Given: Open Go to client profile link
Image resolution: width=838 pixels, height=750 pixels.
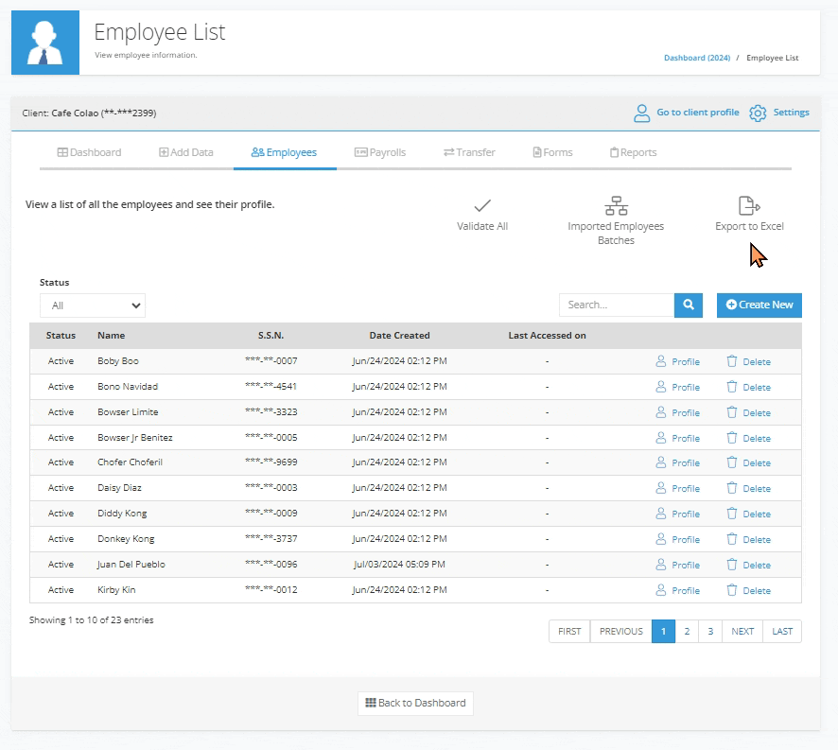Looking at the screenshot, I should click(x=697, y=113).
